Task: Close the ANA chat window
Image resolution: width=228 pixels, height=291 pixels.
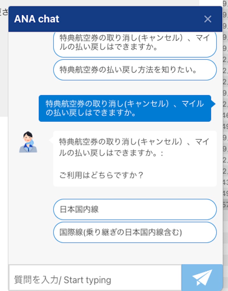Action: tap(207, 19)
